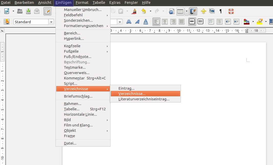Click the lifebuoy help icon
Viewport: 273px width, 165px height.
point(231,11)
